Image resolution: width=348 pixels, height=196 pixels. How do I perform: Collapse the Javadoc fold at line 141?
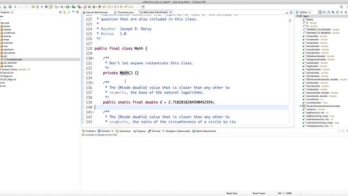[x=93, y=112]
